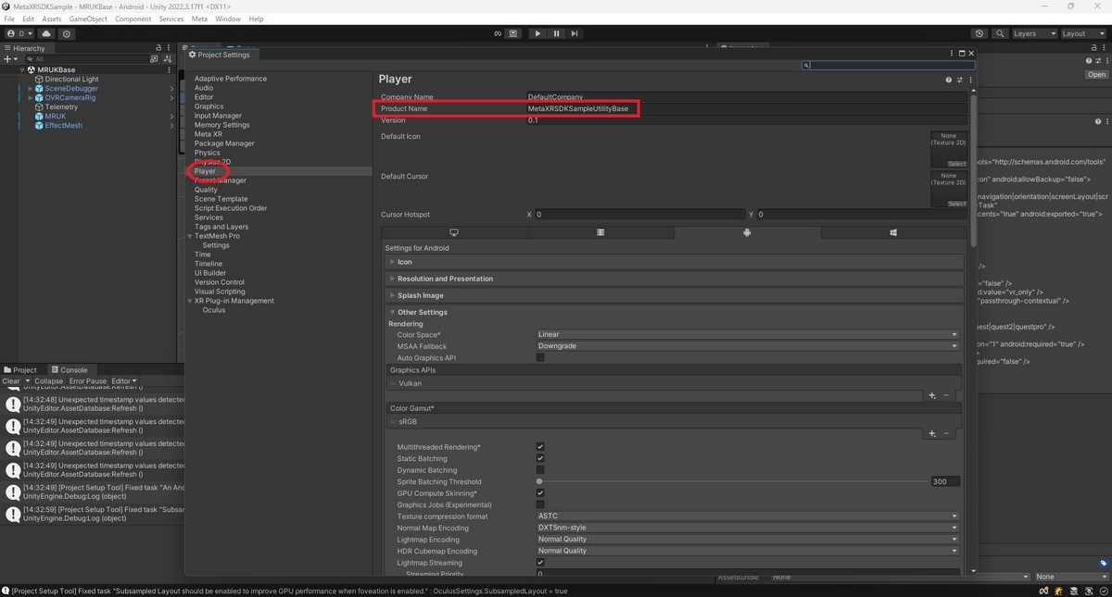This screenshot has height=597, width=1112.
Task: Open the Meta menu
Action: 199,19
